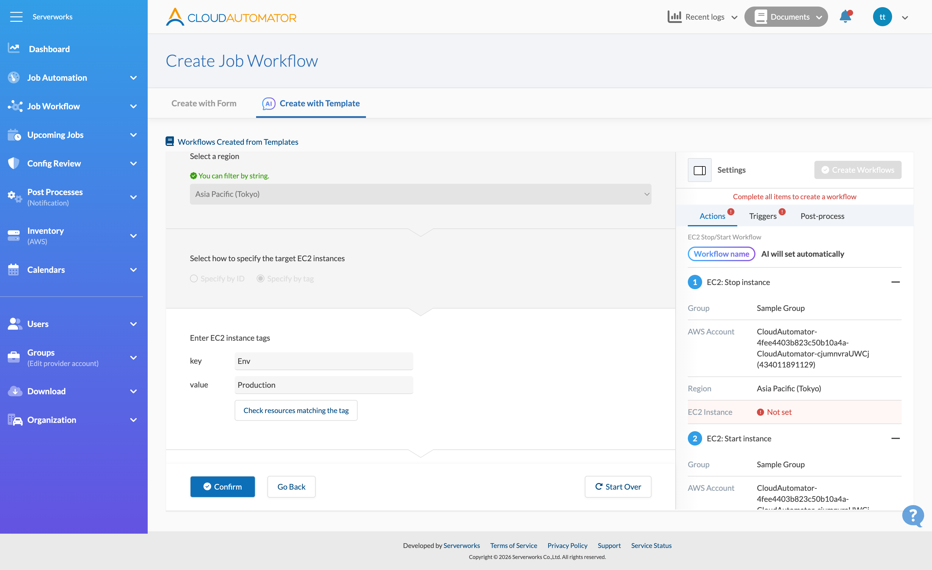Open the Support footer link
The height and width of the screenshot is (570, 932).
pos(609,545)
